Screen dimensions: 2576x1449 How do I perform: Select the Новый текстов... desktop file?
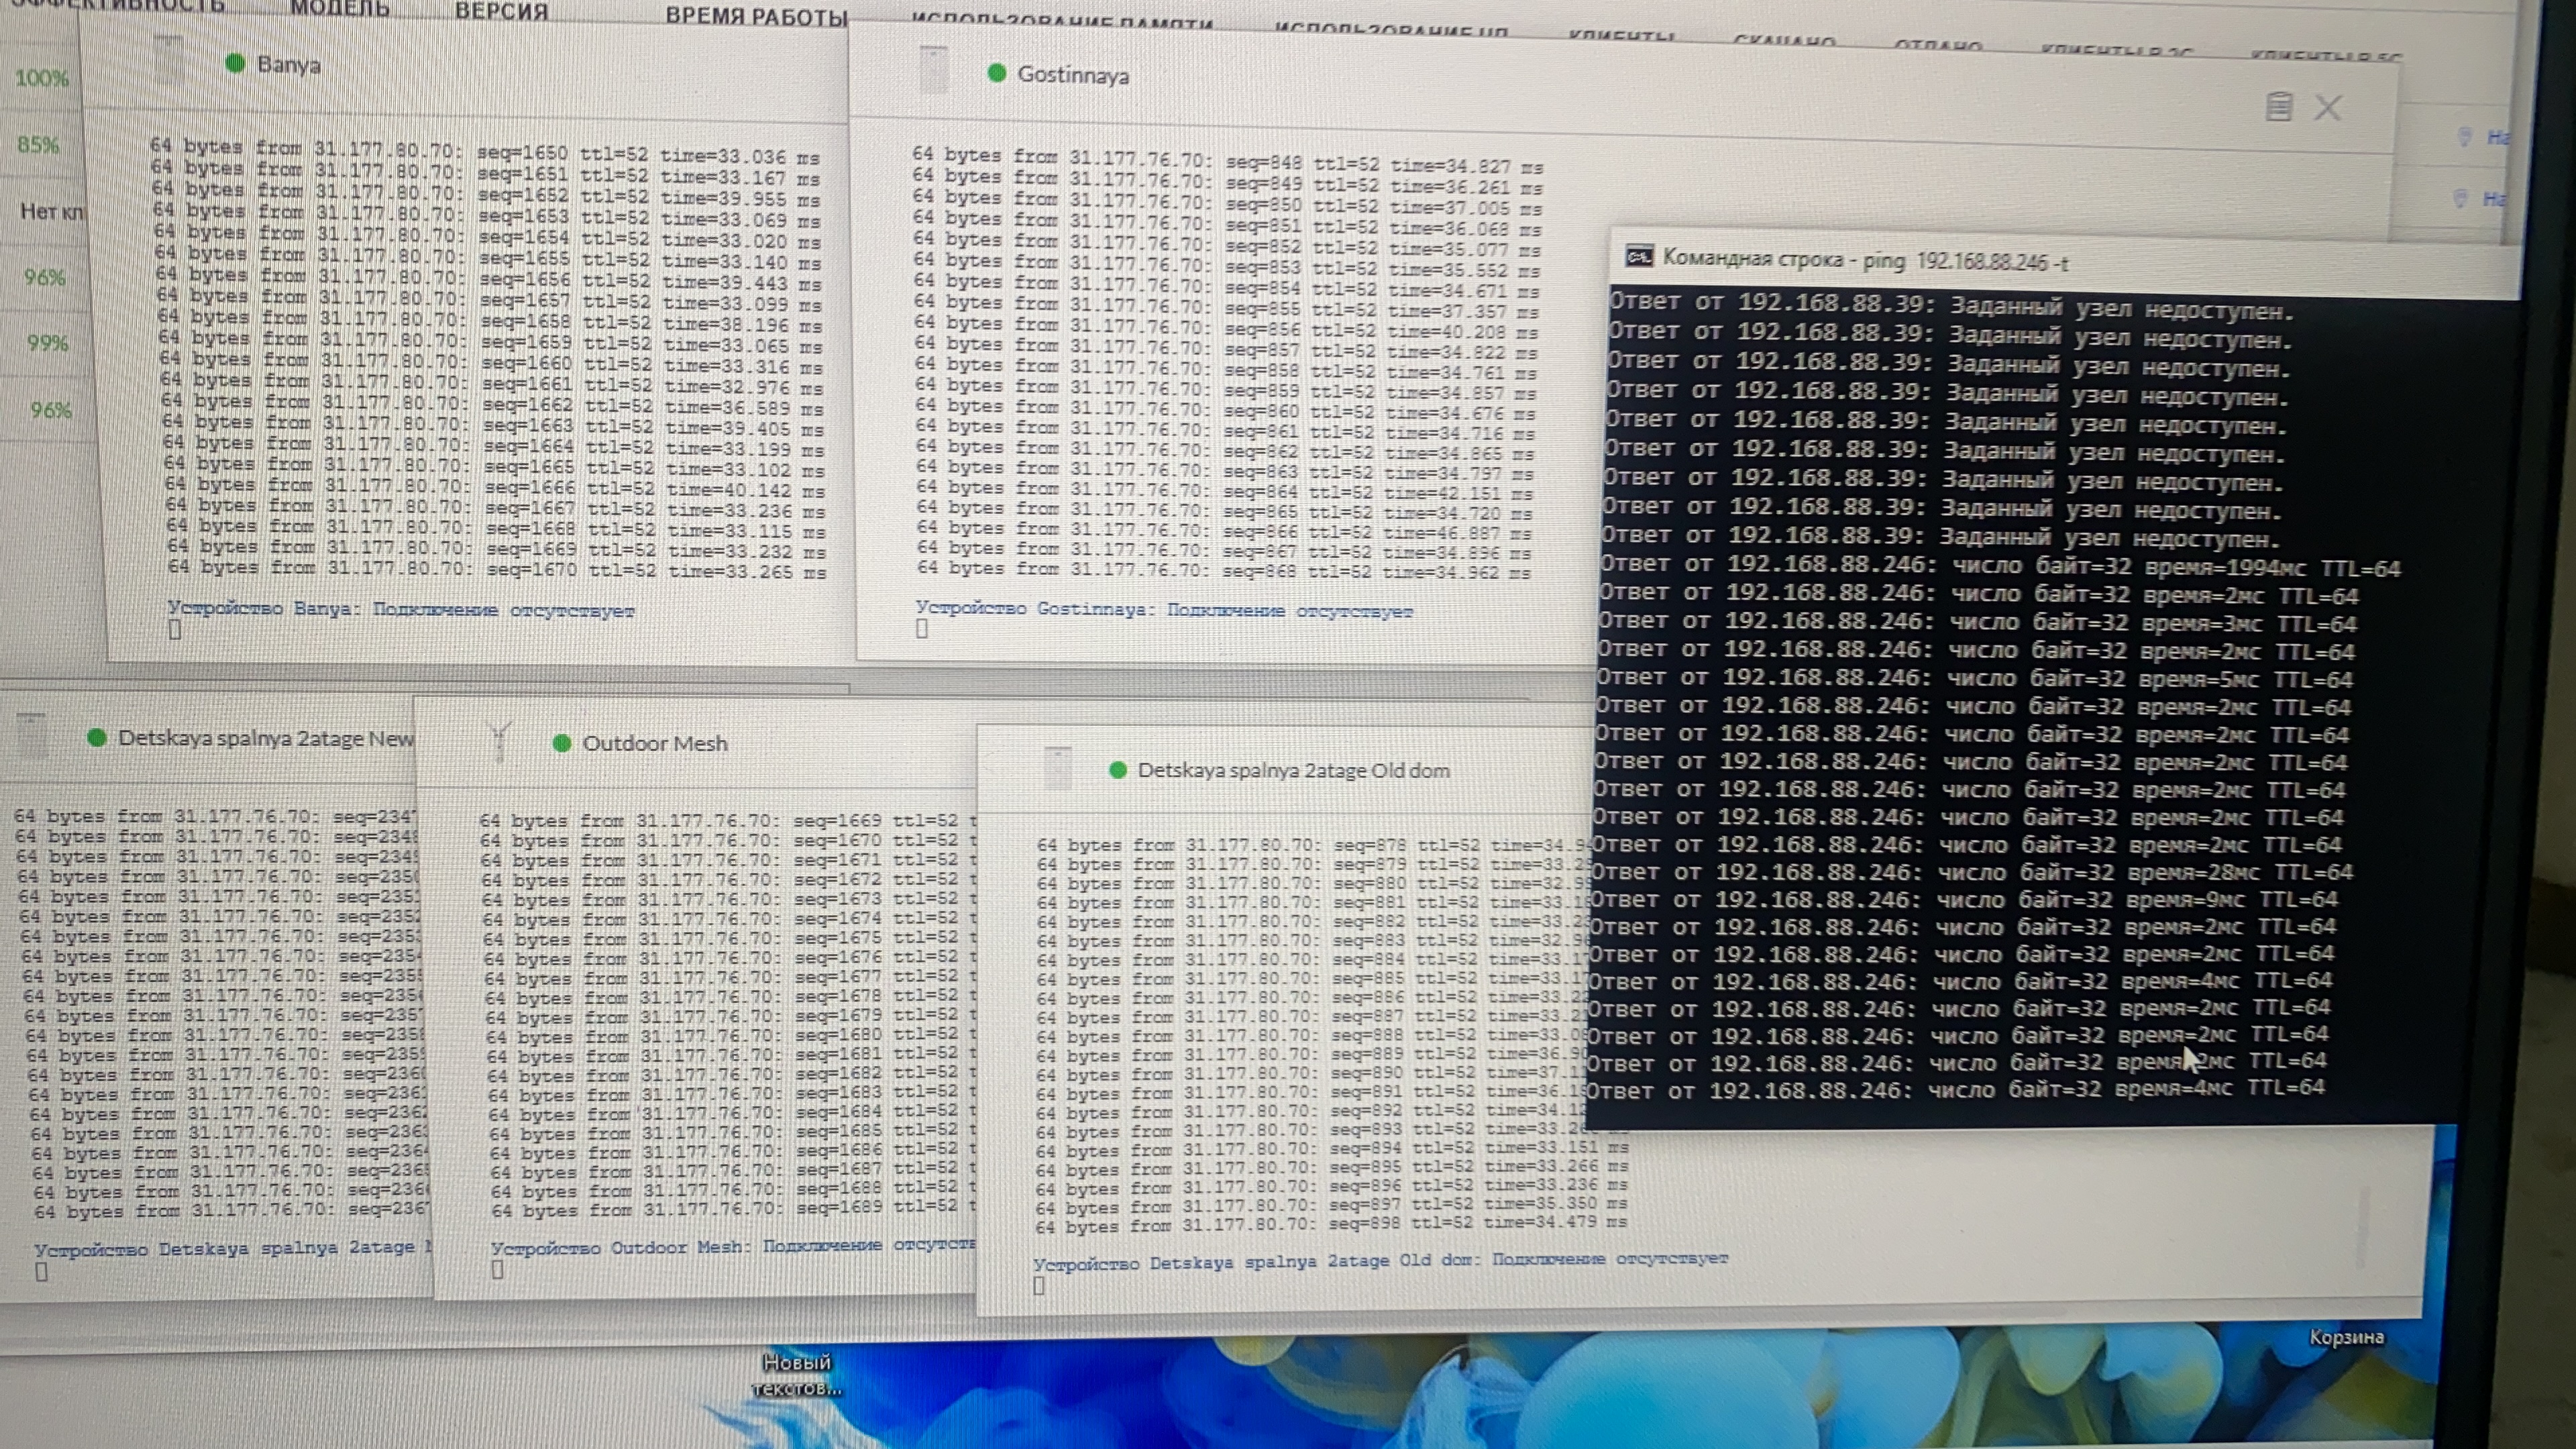797,1374
